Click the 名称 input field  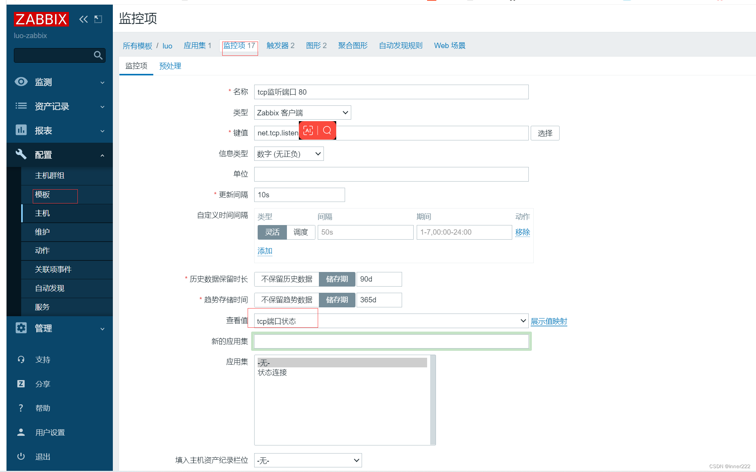point(391,92)
